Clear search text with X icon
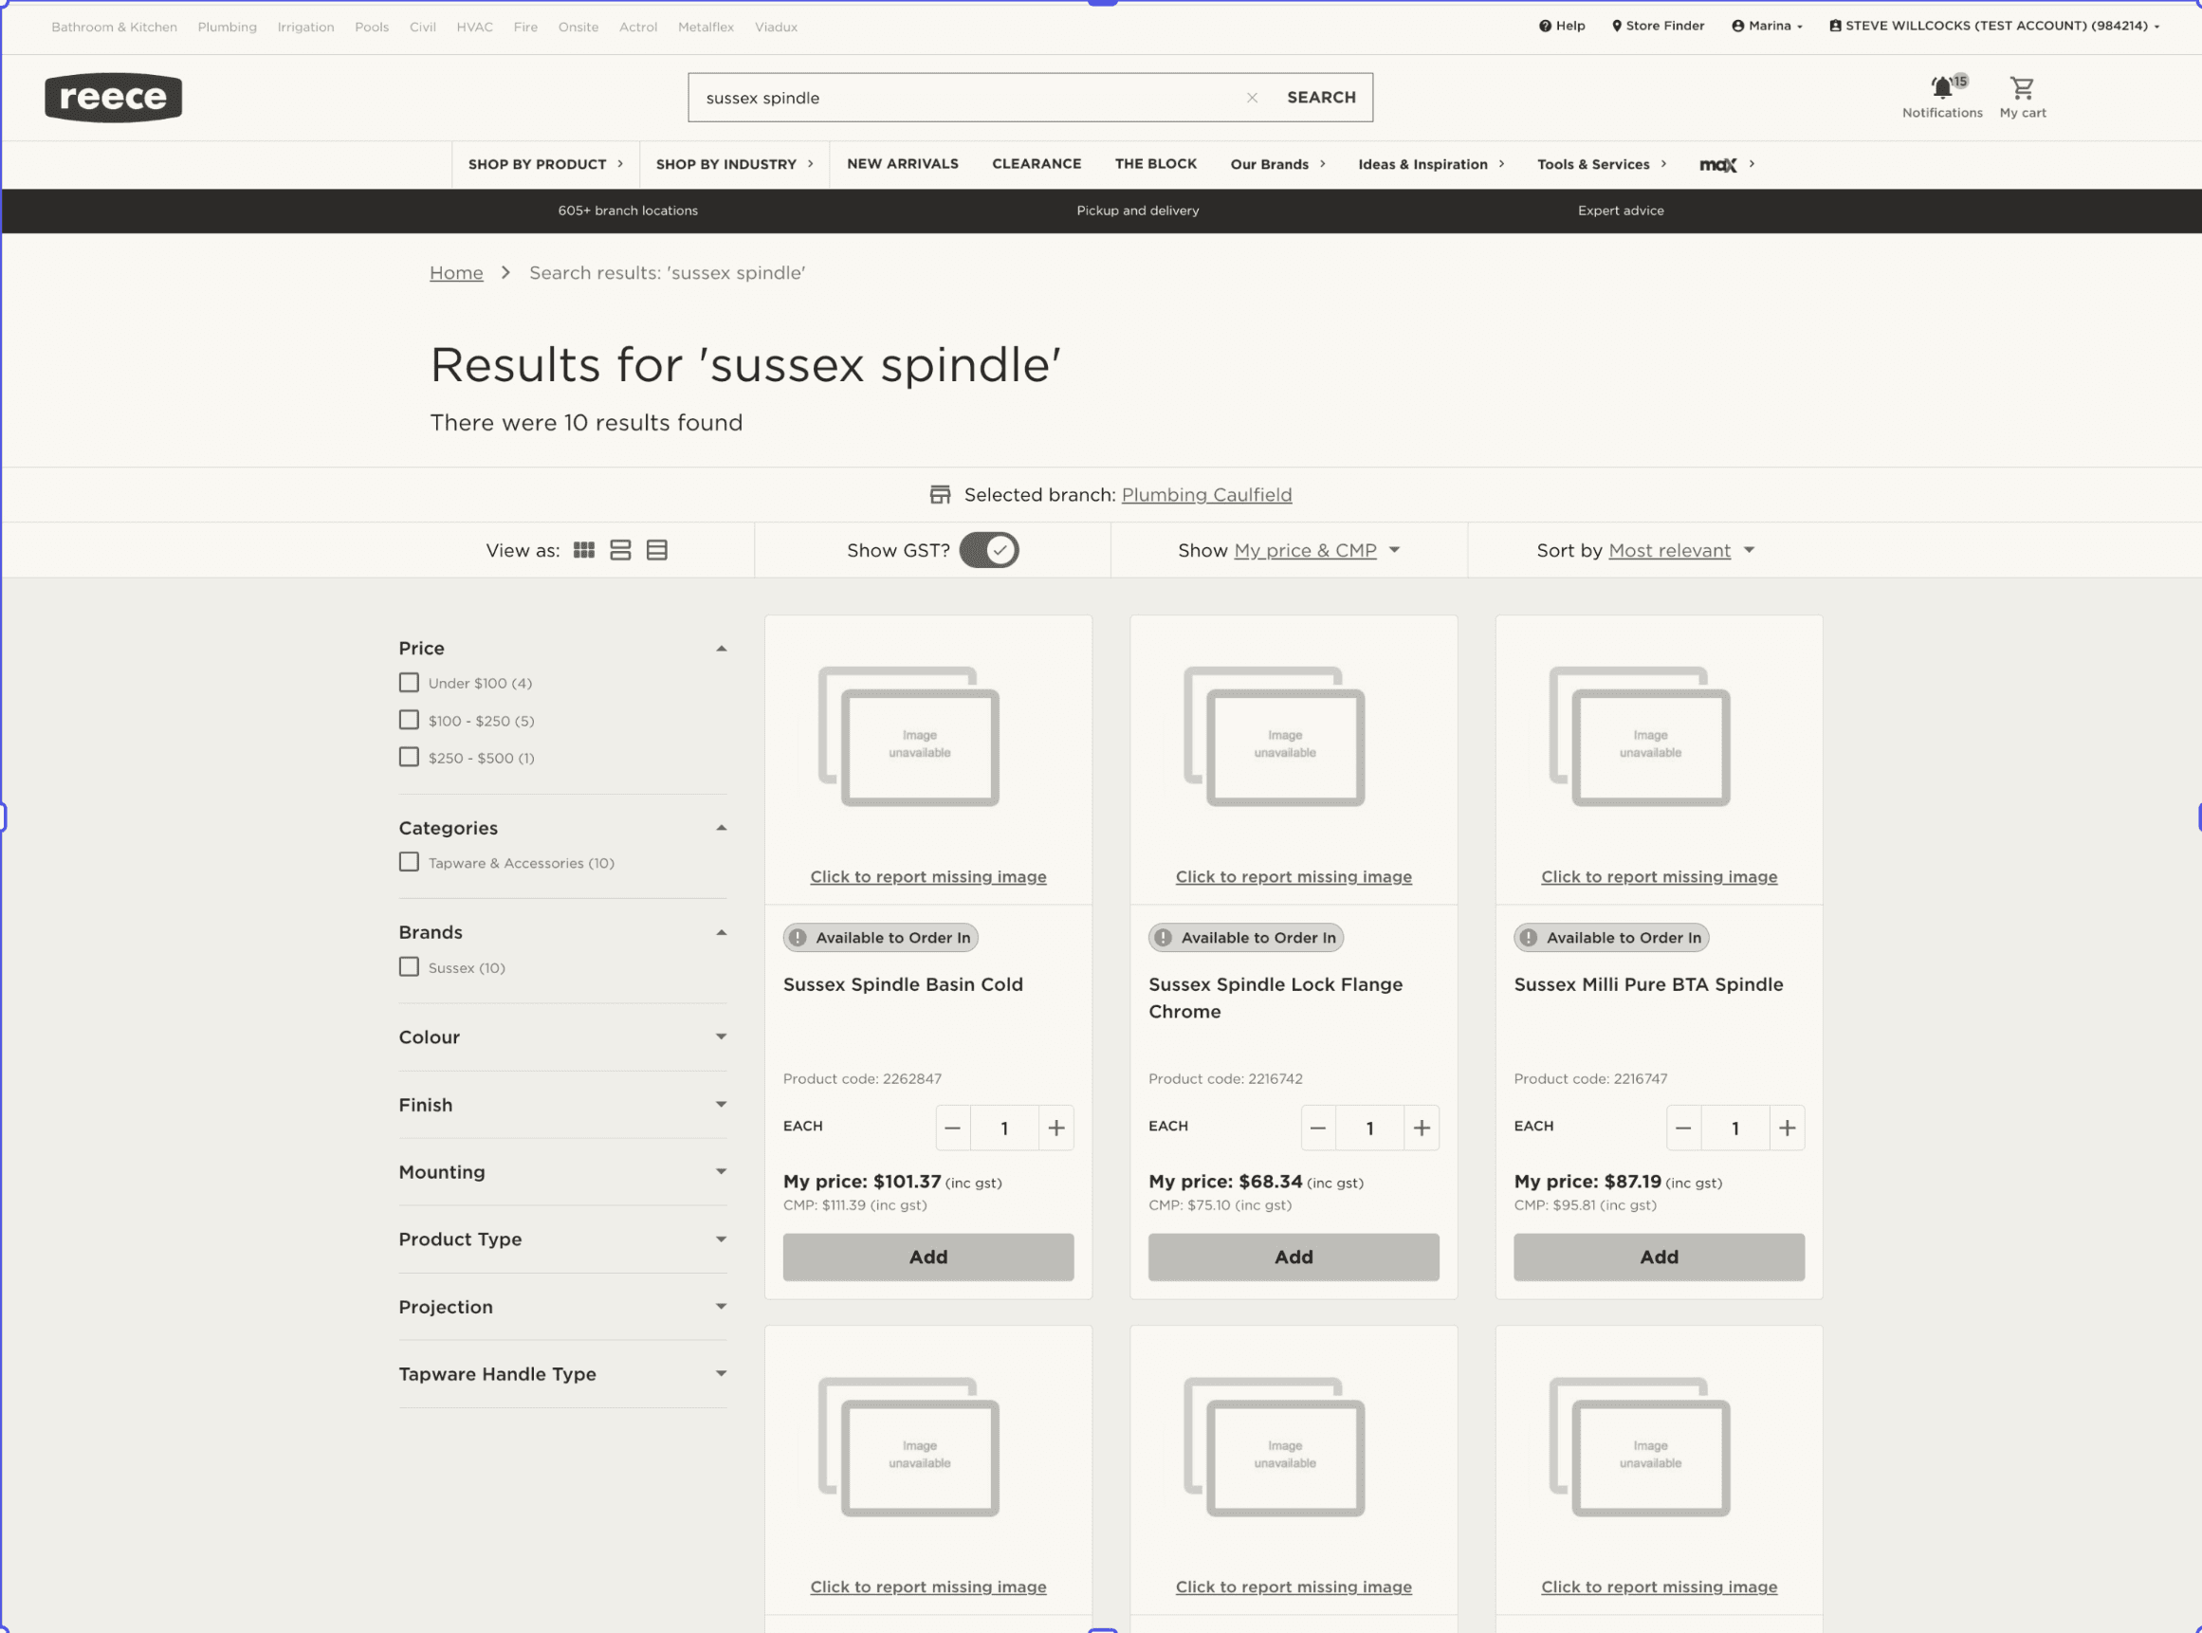Image resolution: width=2202 pixels, height=1633 pixels. 1251,98
